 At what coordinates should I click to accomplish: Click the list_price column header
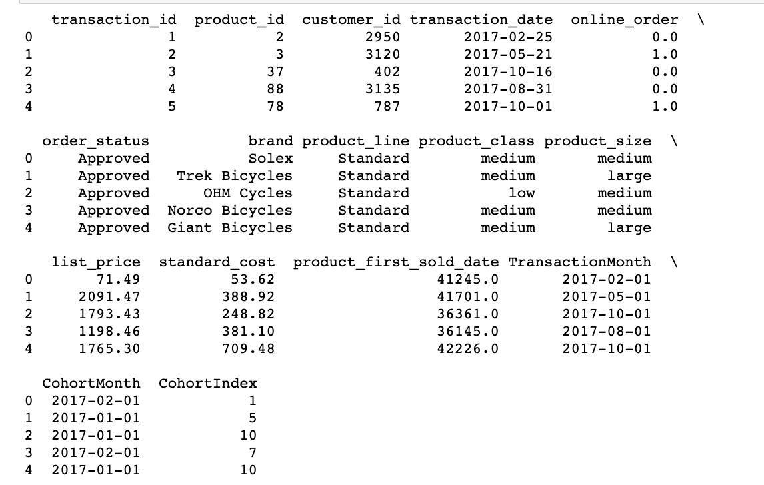pos(96,262)
